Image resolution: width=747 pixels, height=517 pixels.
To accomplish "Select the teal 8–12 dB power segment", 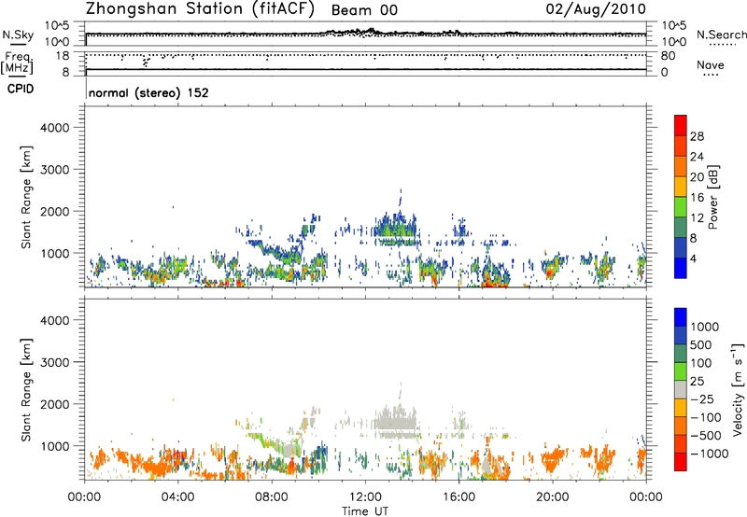I will pos(681,228).
